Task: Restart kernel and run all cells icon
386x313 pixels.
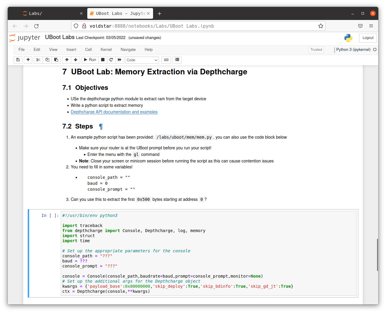Action: point(119,60)
